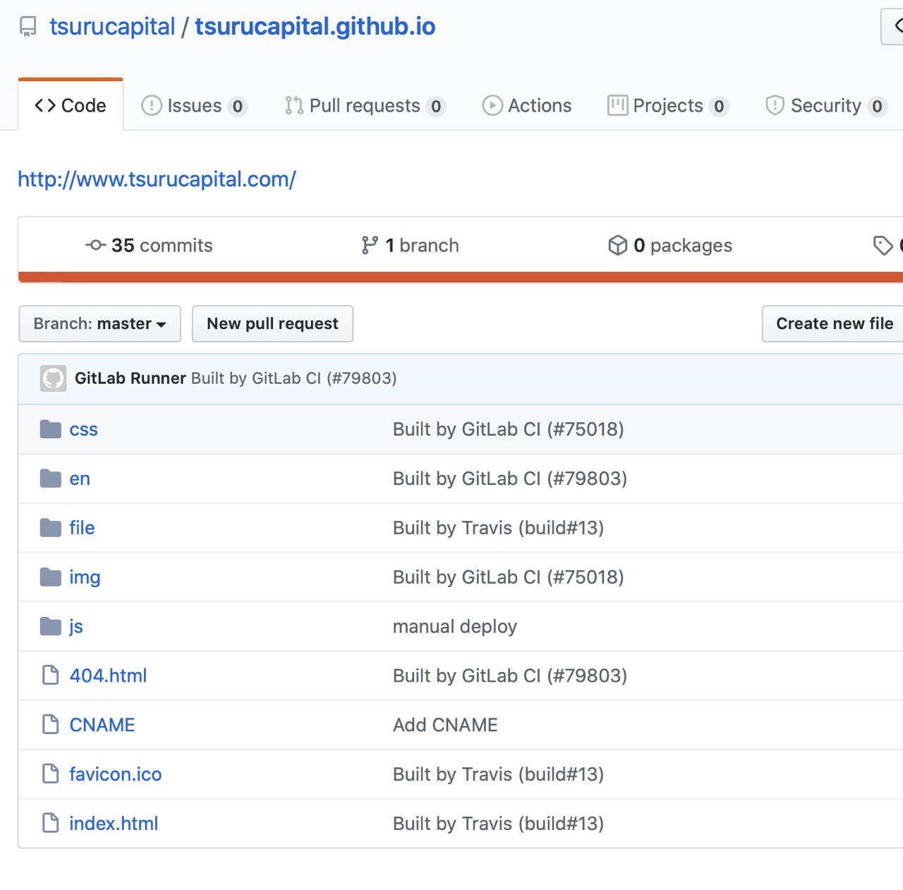Click the GitLab Runner avatar
903x890 pixels.
point(53,378)
